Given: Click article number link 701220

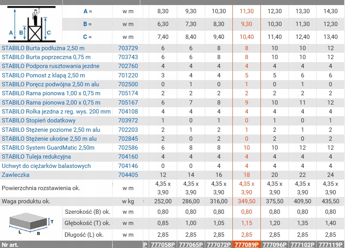Looking at the screenshot, I should 128,75.
